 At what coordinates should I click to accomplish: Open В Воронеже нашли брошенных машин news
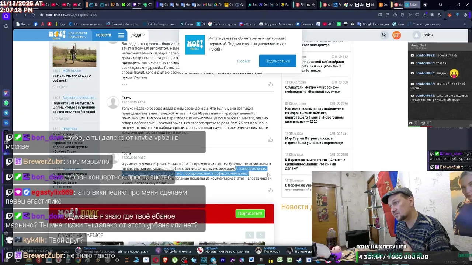click(315, 164)
